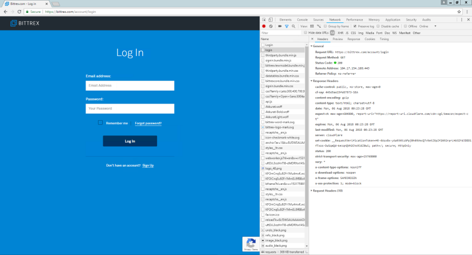Click the Bittrex logo
The width and height of the screenshot is (472, 255).
point(25,23)
